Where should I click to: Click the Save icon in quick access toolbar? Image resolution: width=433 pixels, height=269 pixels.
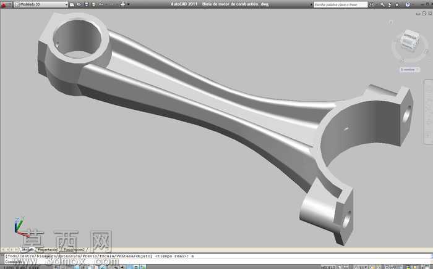(87, 4)
